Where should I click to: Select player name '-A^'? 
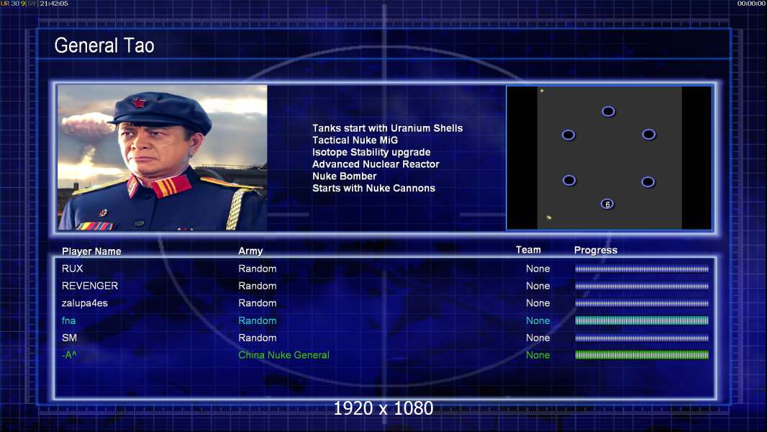tap(69, 355)
